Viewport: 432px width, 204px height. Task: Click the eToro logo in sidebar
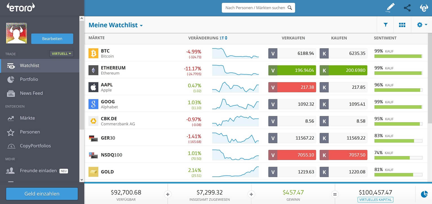[x=21, y=7]
